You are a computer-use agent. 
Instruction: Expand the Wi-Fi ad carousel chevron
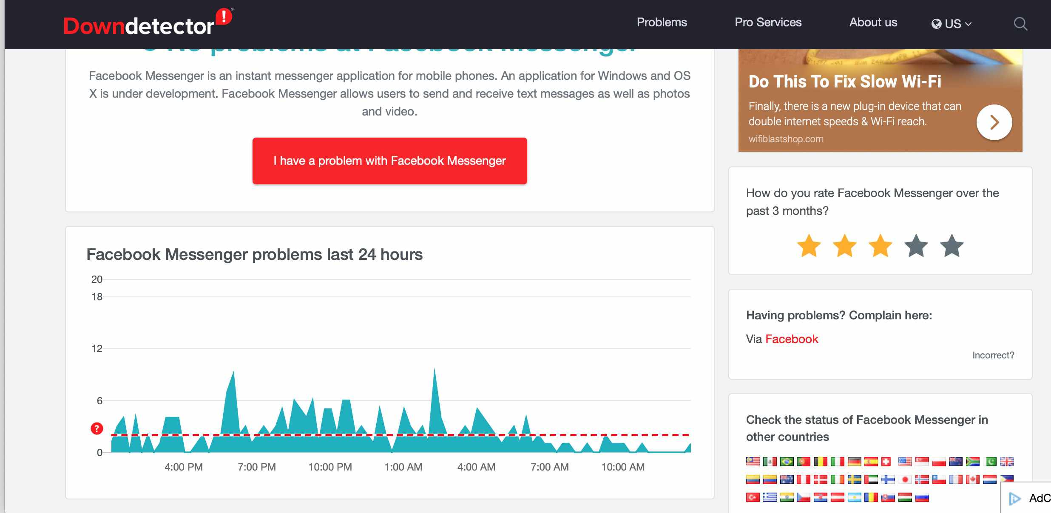[x=995, y=122]
